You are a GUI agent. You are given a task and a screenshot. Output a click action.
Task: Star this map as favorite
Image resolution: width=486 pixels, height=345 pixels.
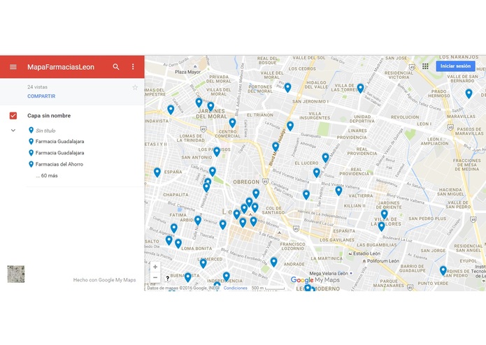pyautogui.click(x=135, y=87)
